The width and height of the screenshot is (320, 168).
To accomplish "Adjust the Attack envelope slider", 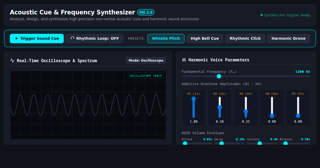I will click(197, 143).
